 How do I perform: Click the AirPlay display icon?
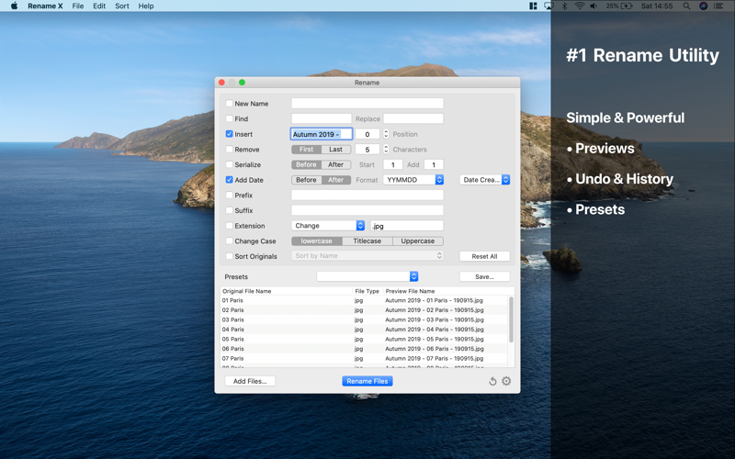tap(548, 6)
